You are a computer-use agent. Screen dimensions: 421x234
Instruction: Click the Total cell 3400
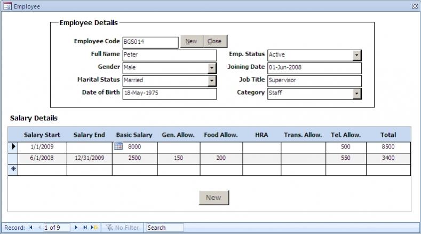pos(388,158)
